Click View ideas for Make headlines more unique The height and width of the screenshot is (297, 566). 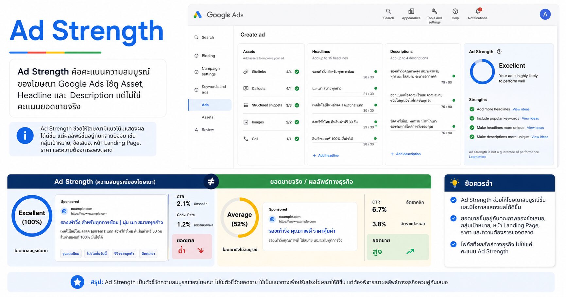pyautogui.click(x=535, y=128)
